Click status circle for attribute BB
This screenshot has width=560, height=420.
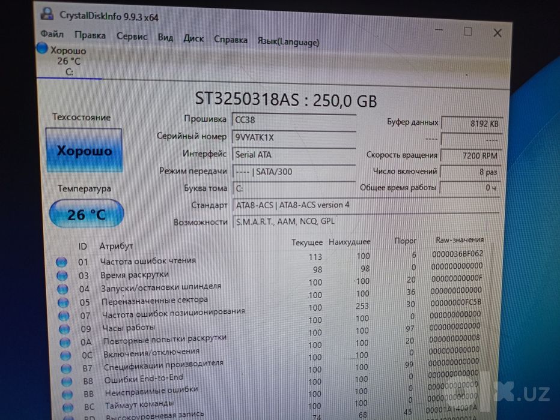tap(67, 394)
